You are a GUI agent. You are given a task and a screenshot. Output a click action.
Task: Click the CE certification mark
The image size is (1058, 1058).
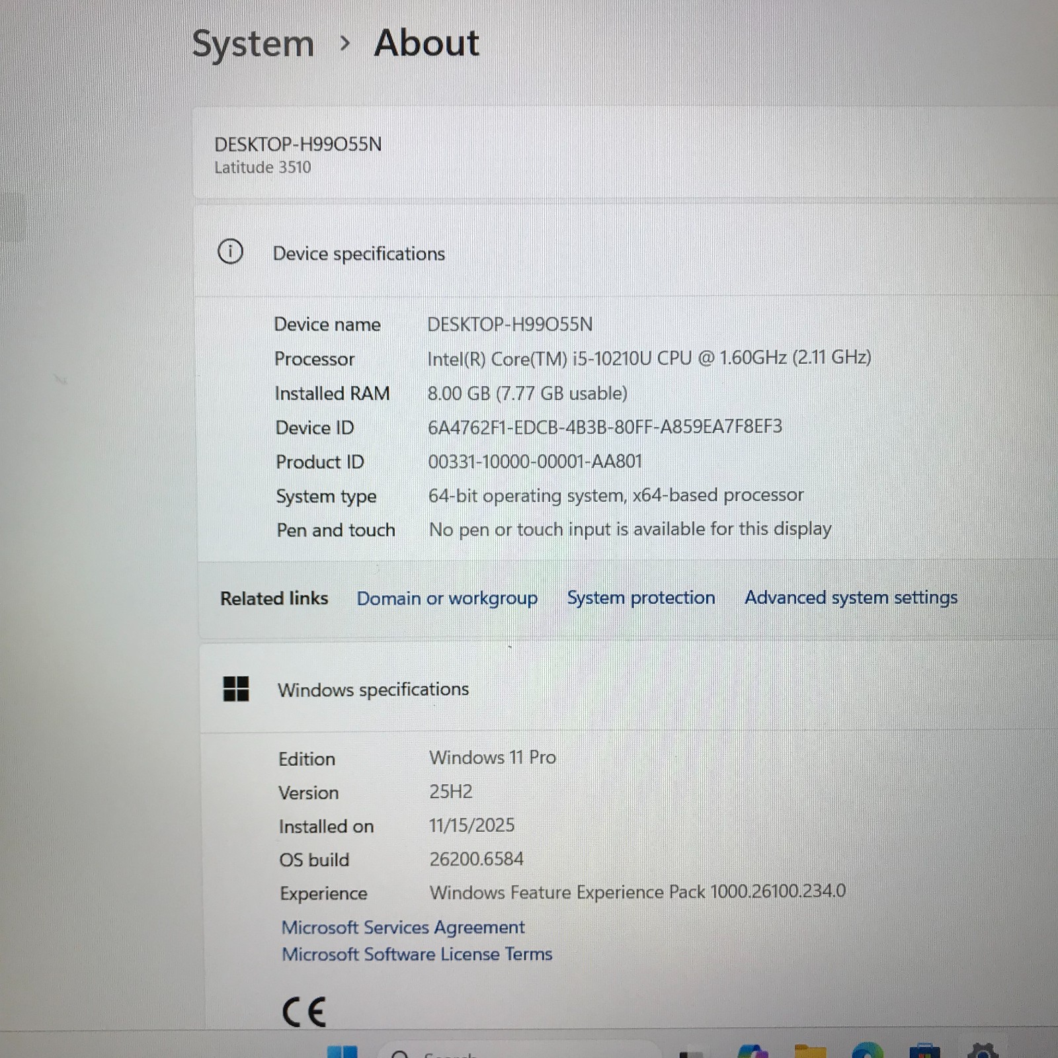304,1012
